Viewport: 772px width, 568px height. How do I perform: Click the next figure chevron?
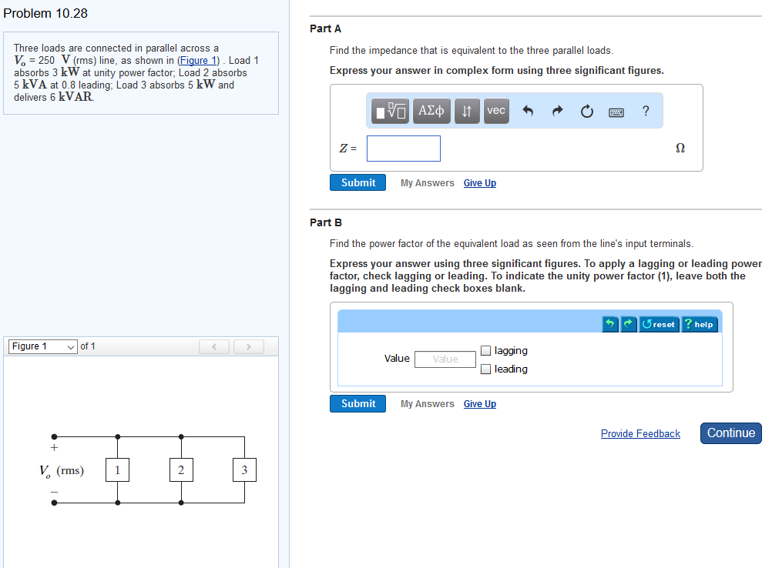pos(248,346)
